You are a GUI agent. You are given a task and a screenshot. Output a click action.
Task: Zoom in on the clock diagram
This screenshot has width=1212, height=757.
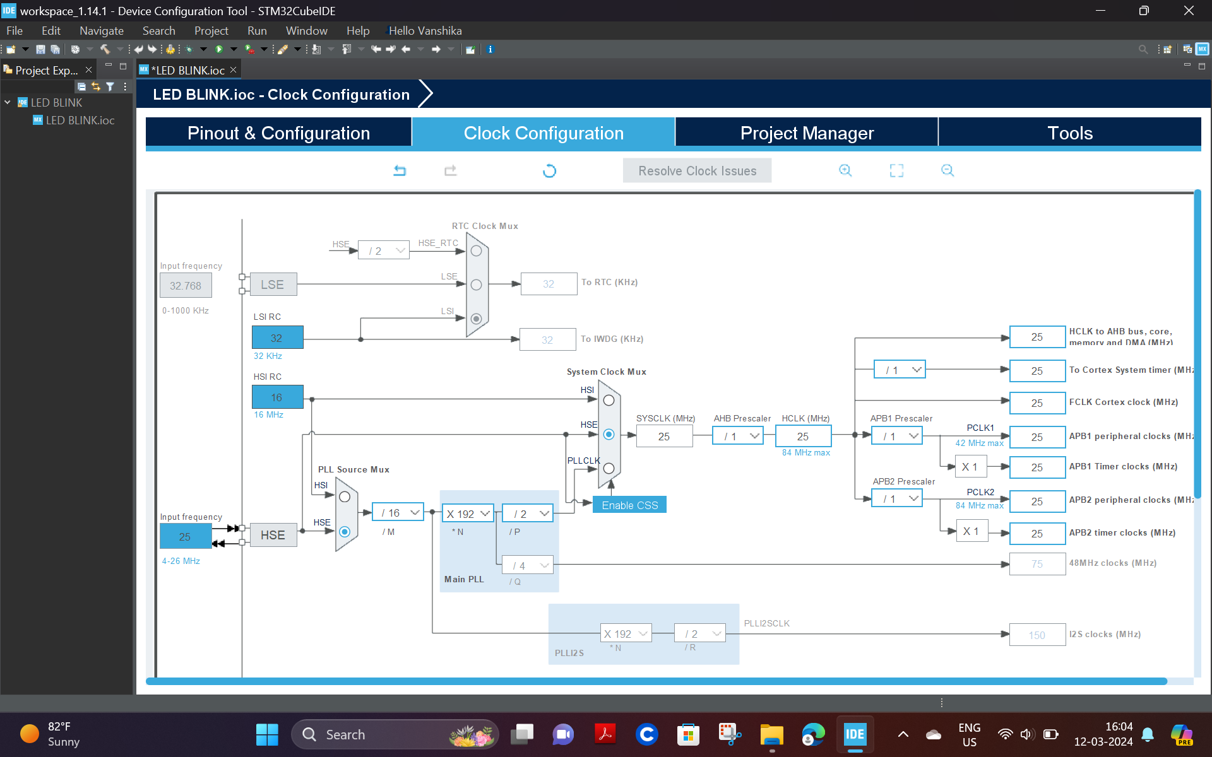(x=846, y=170)
